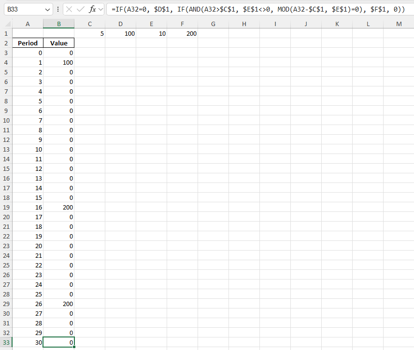The image size is (414, 350).
Task: Click the "Value" header cell
Action: [x=59, y=43]
